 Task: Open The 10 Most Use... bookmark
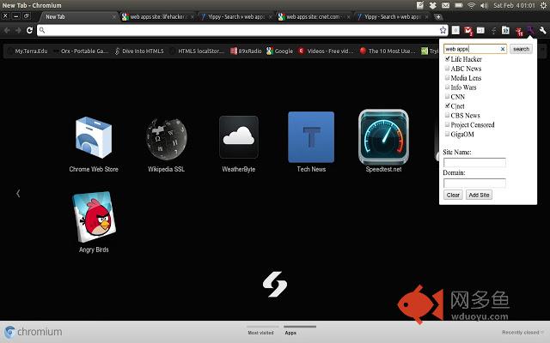tap(388, 51)
